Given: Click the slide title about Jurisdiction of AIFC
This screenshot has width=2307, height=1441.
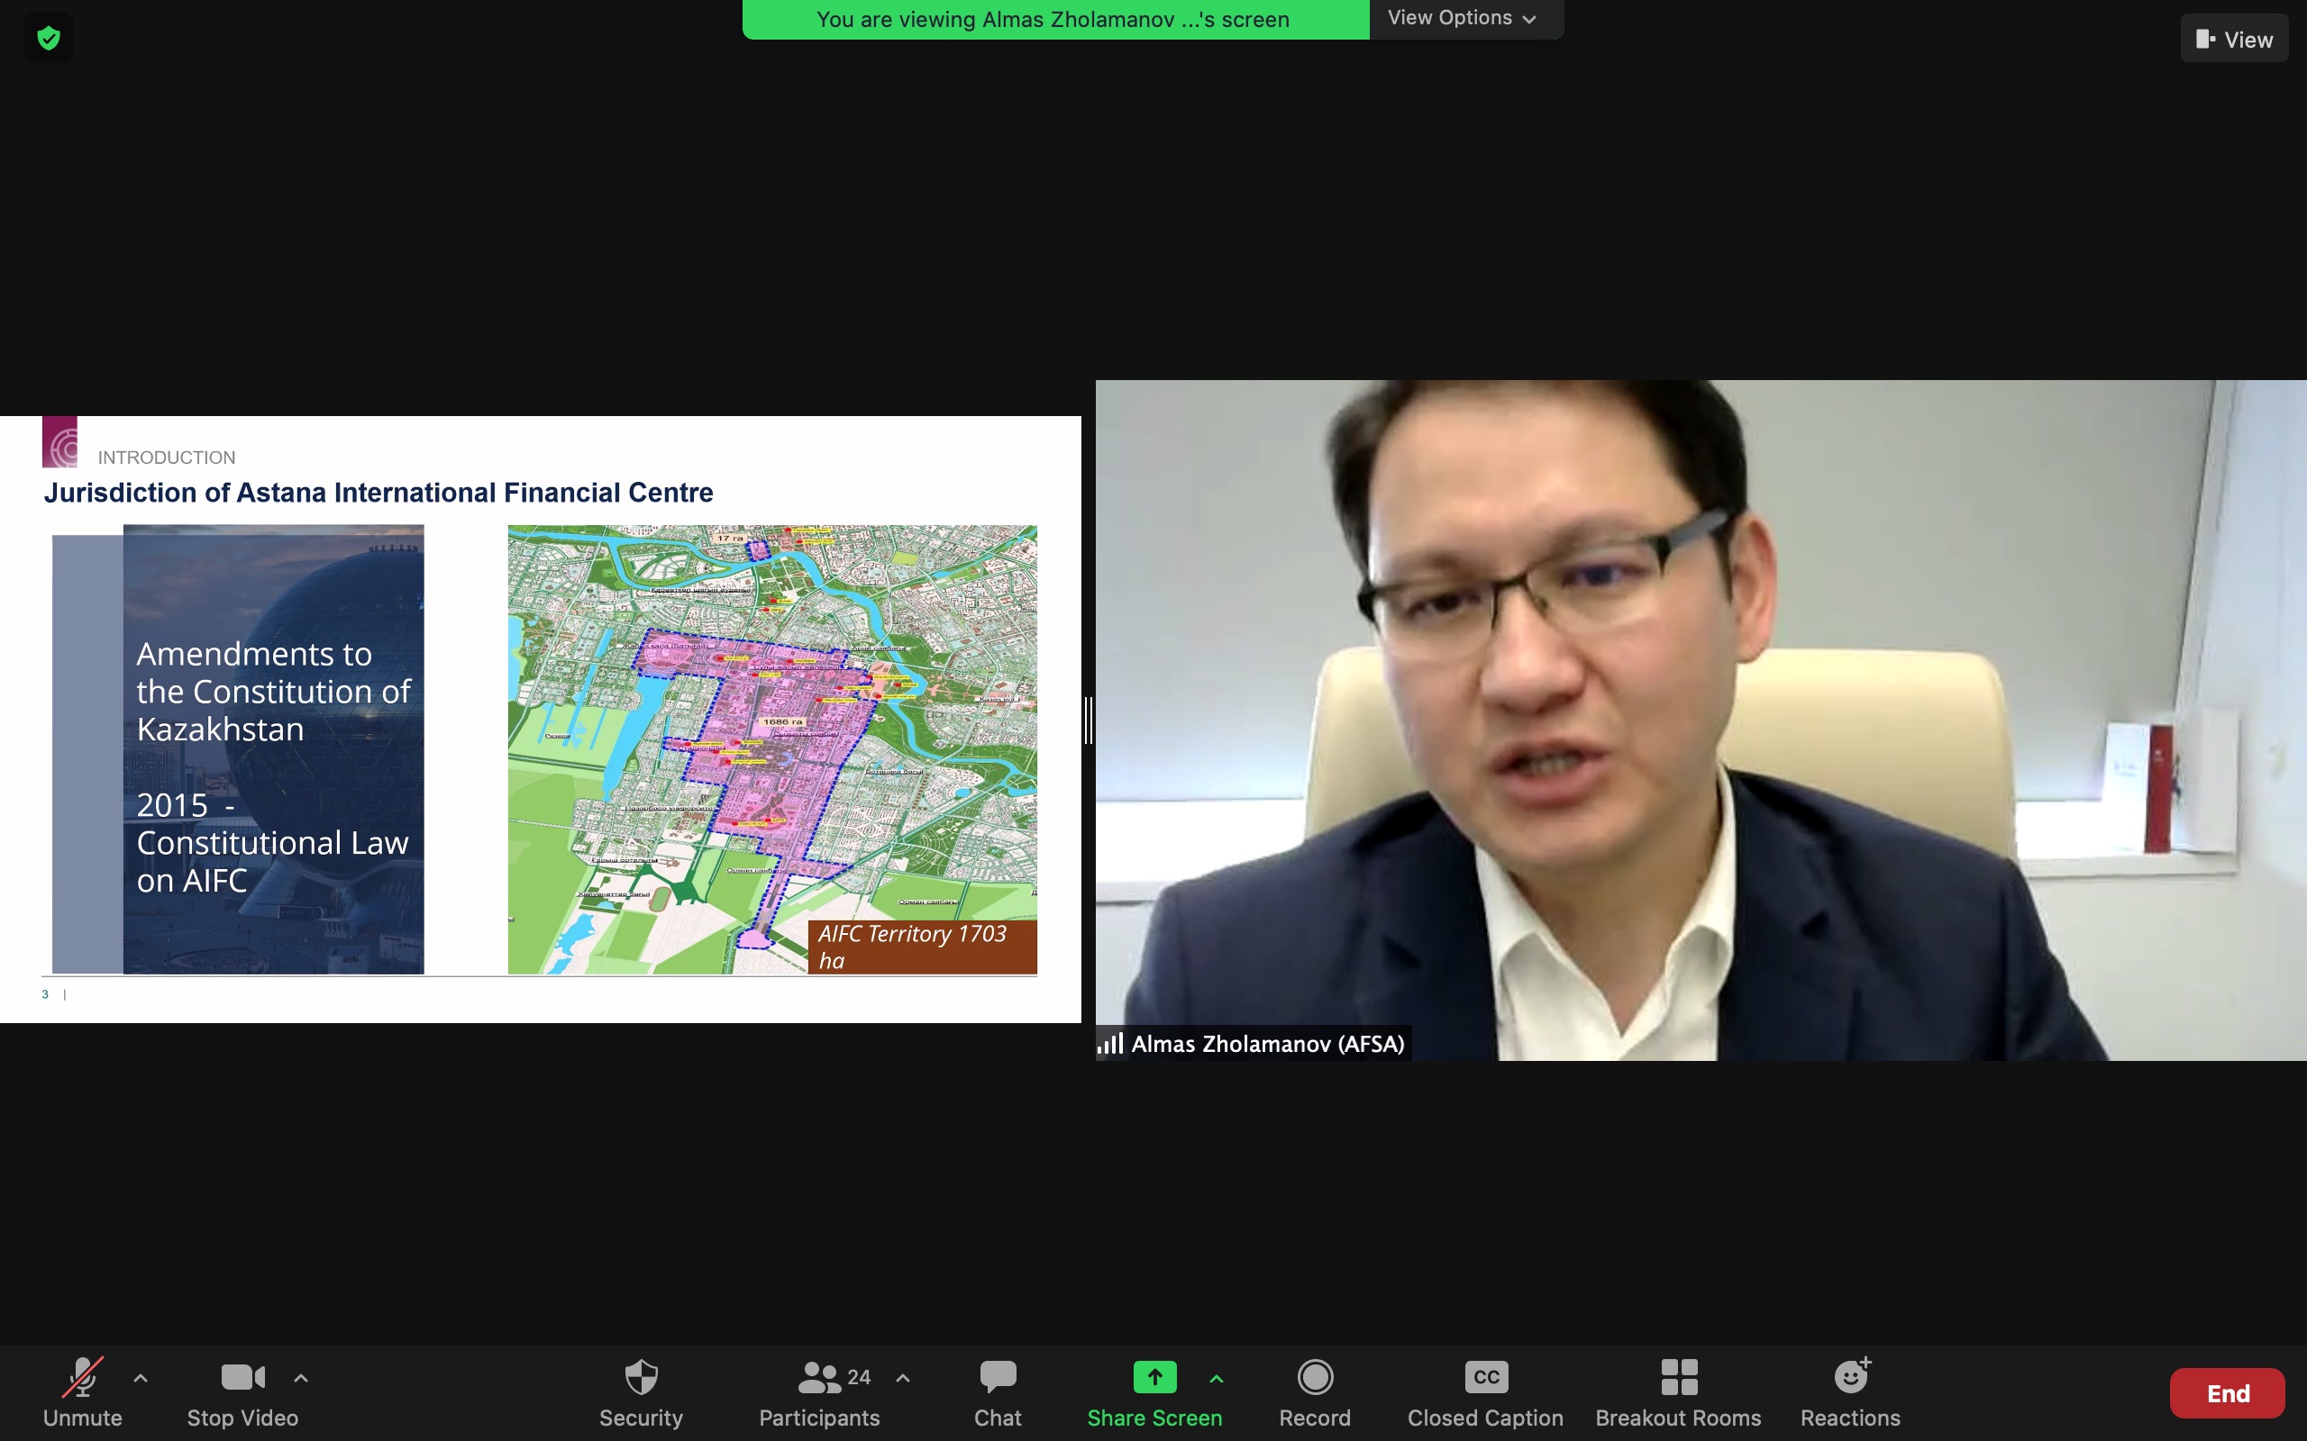Looking at the screenshot, I should (378, 493).
